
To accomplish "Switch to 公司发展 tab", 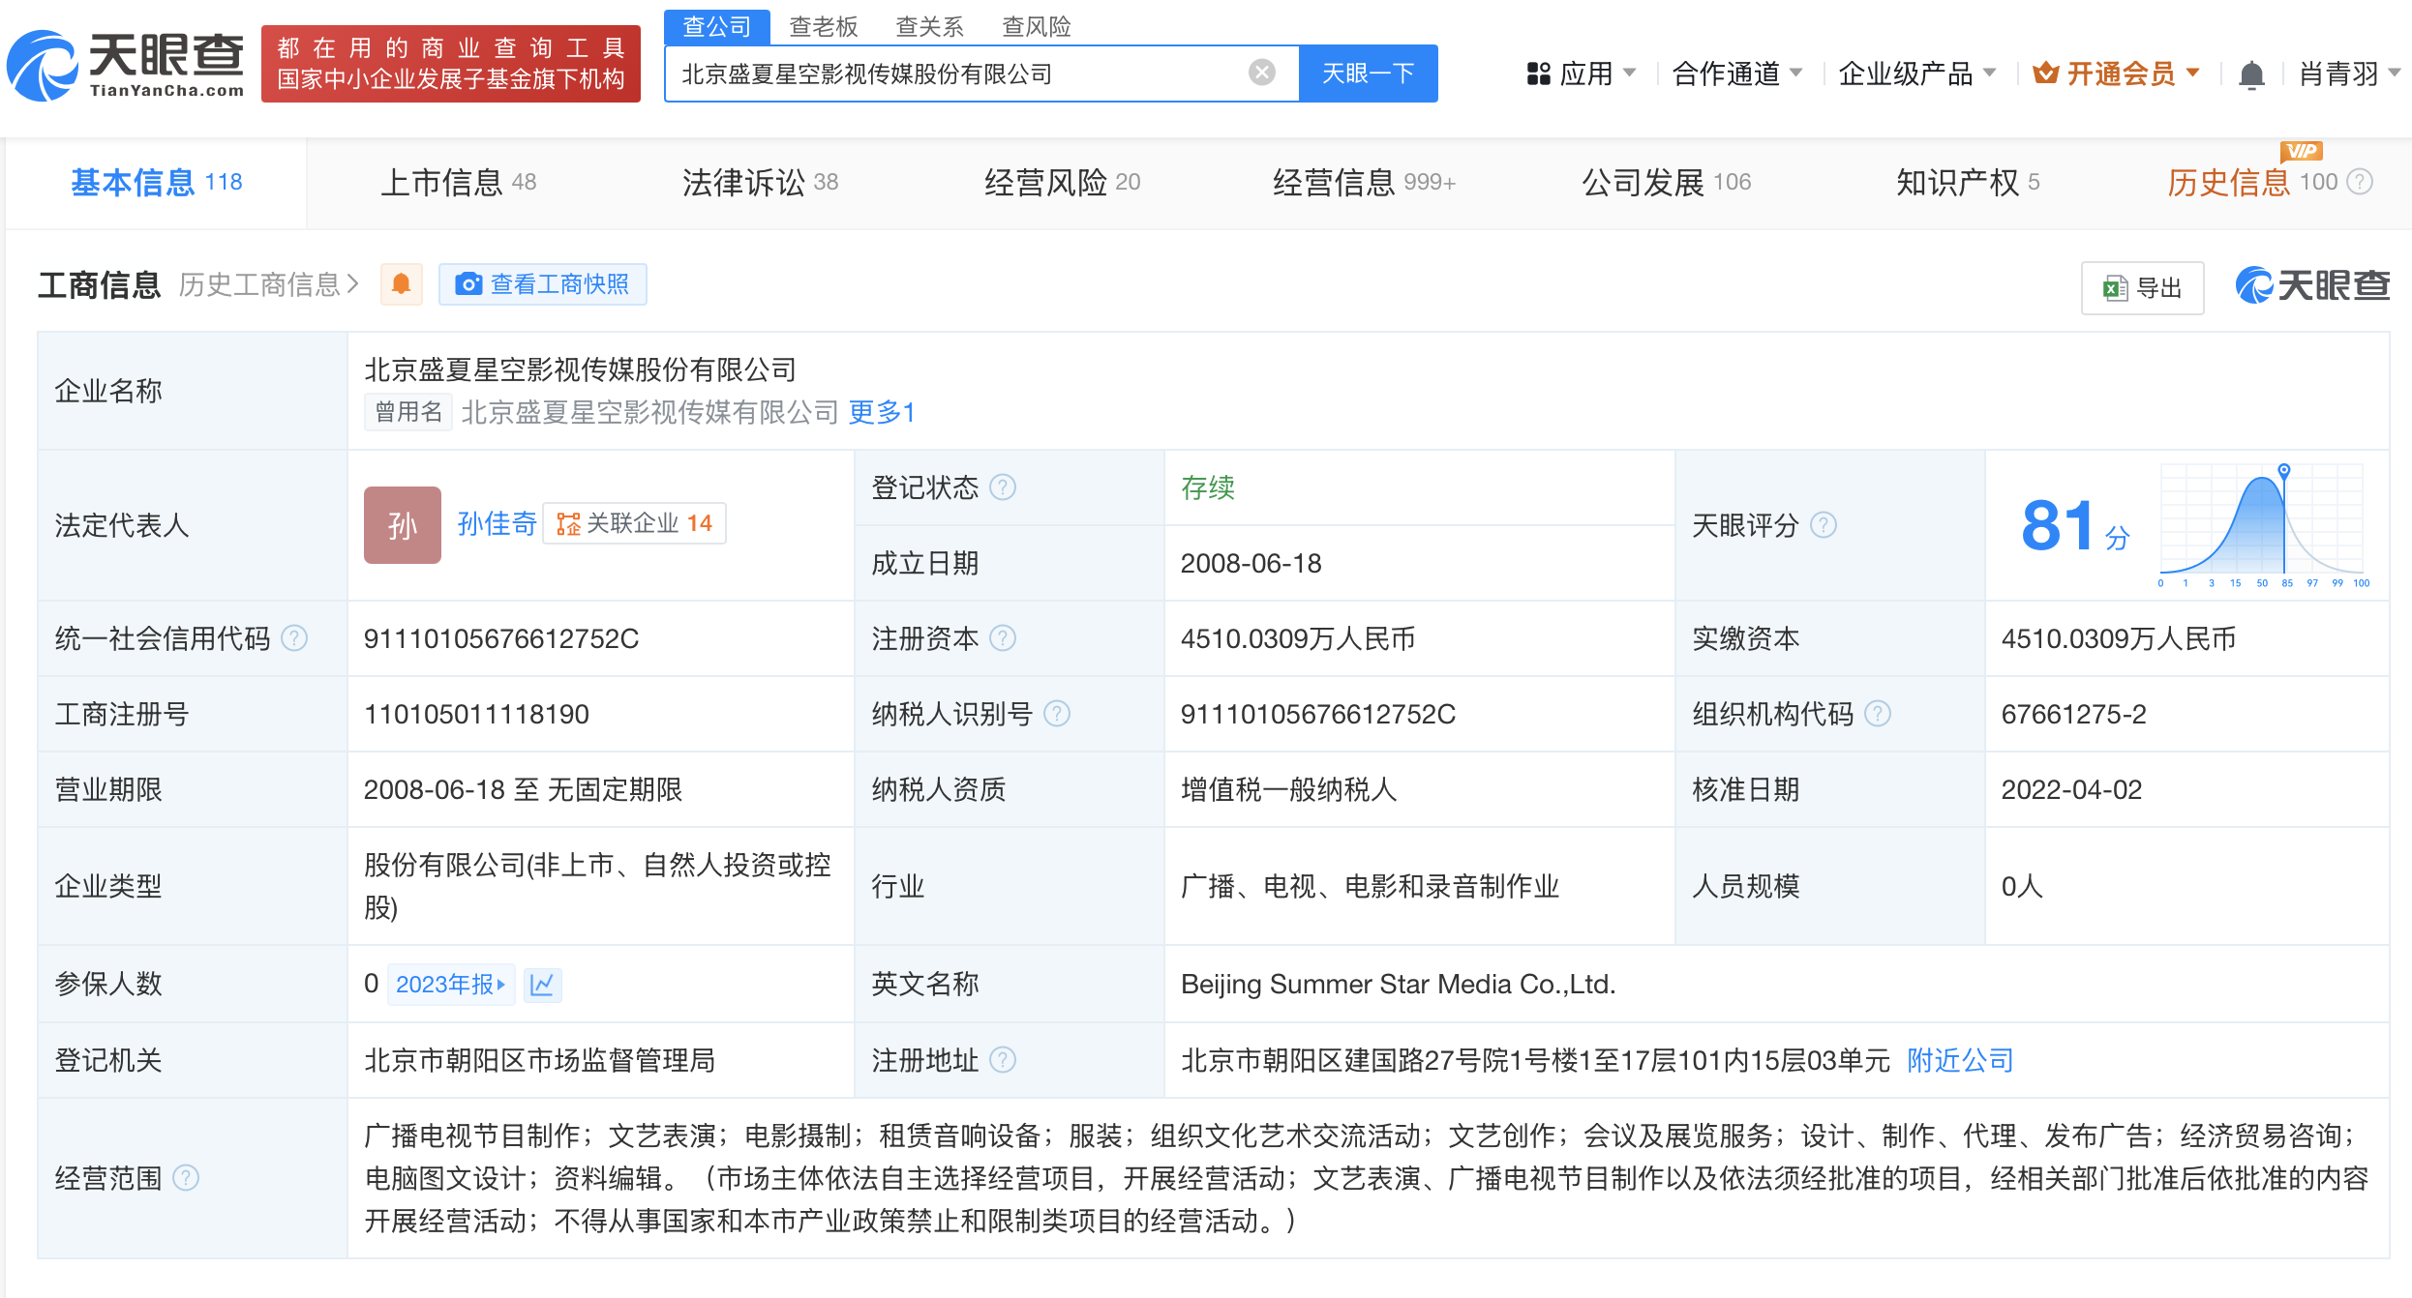I will tap(1667, 182).
